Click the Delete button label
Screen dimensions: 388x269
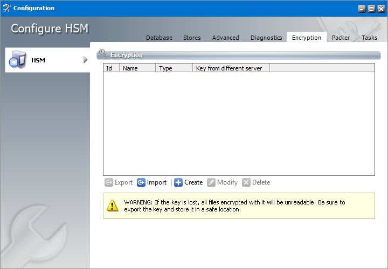tap(261, 182)
